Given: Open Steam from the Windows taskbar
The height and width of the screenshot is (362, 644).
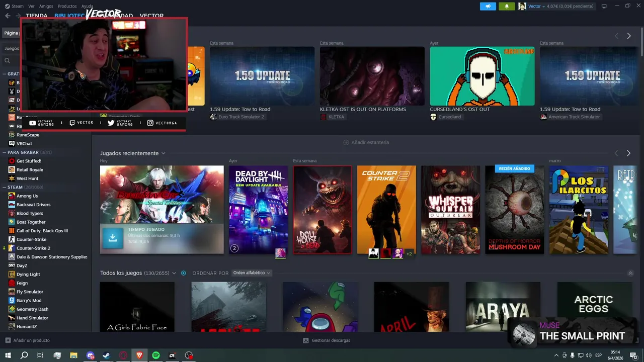Looking at the screenshot, I should [106, 355].
